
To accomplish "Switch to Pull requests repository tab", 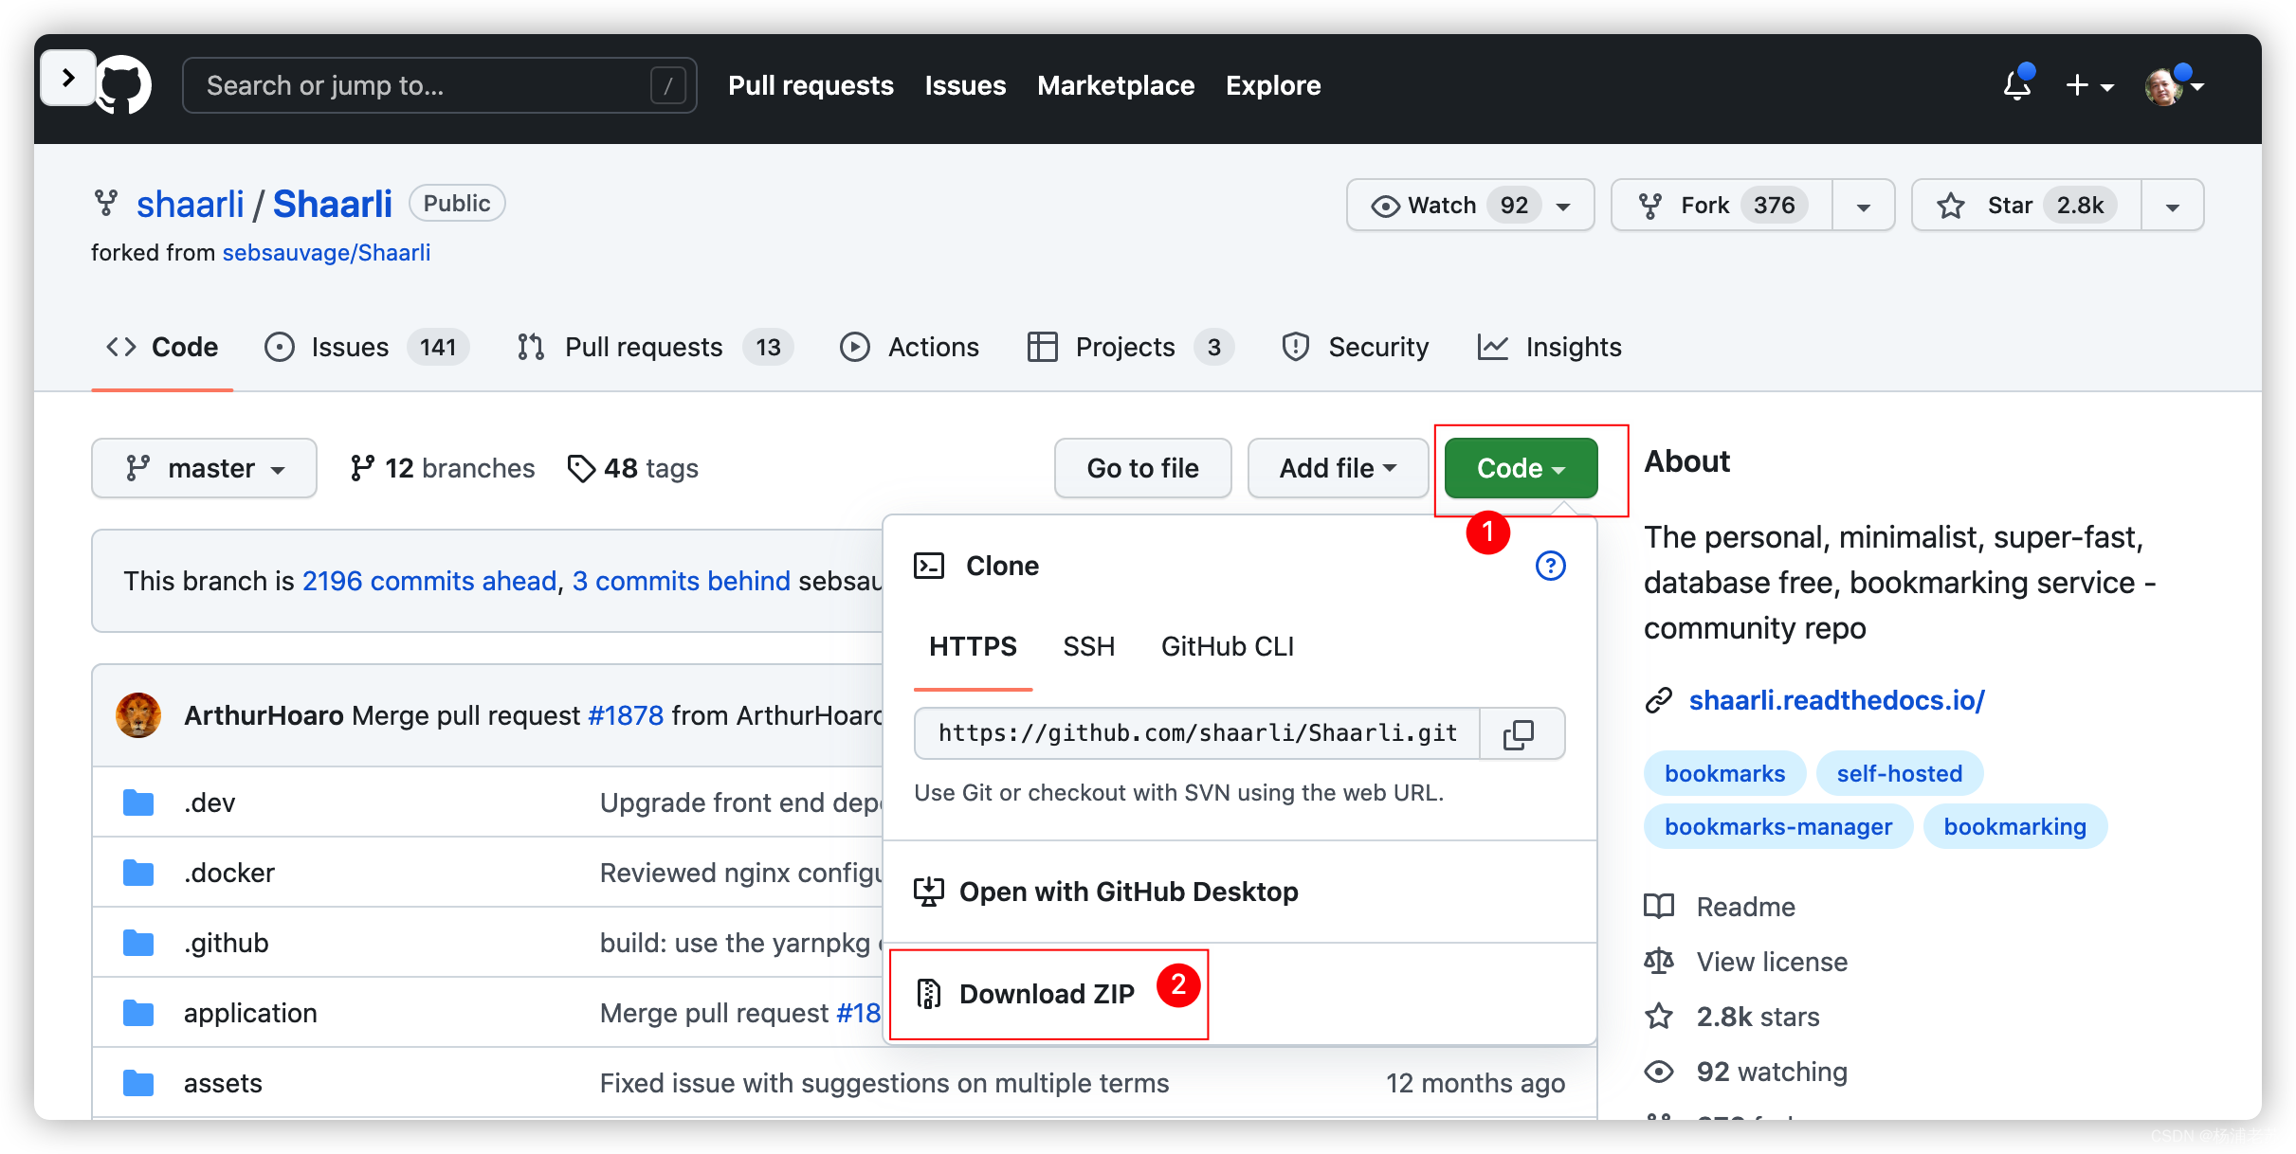I will tap(655, 347).
